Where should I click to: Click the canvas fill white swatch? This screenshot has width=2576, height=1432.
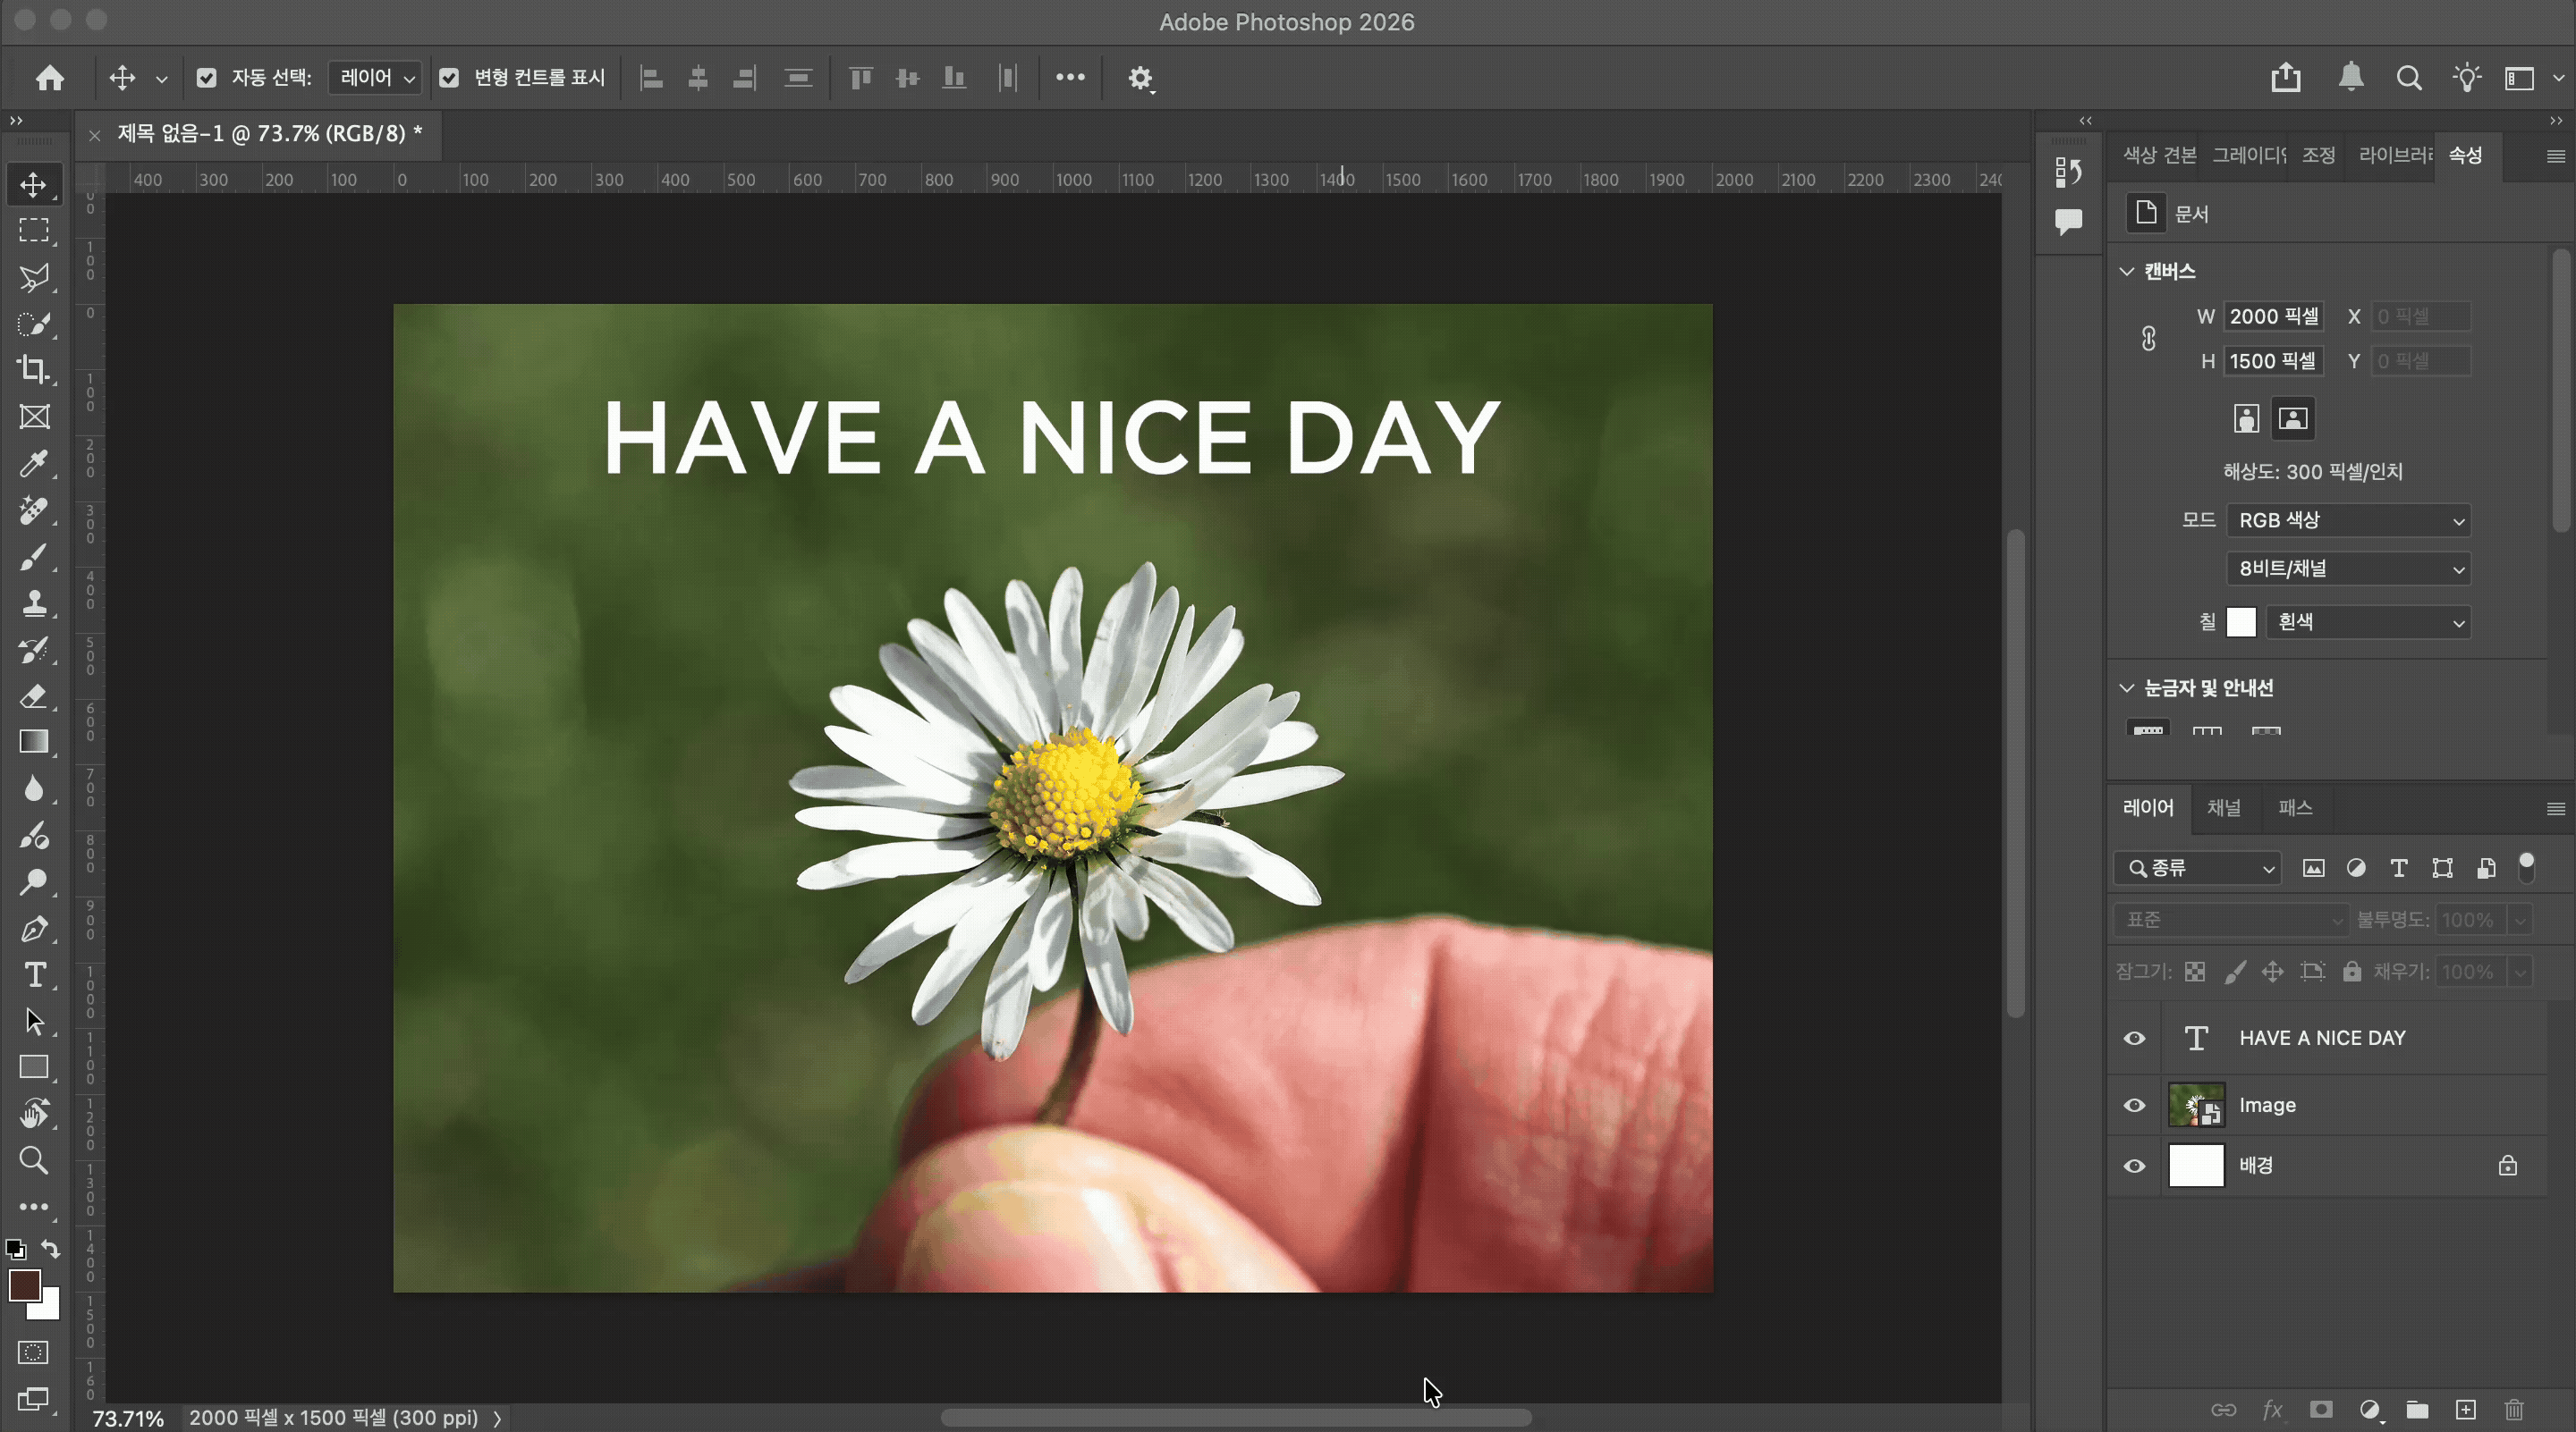click(2241, 622)
